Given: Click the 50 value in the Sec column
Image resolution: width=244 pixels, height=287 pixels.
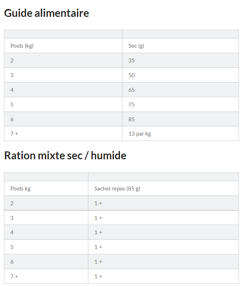Looking at the screenshot, I should [x=132, y=75].
